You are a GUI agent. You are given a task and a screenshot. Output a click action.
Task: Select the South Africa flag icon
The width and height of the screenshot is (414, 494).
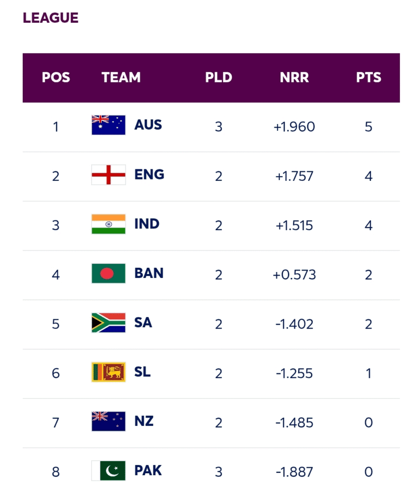point(109,323)
